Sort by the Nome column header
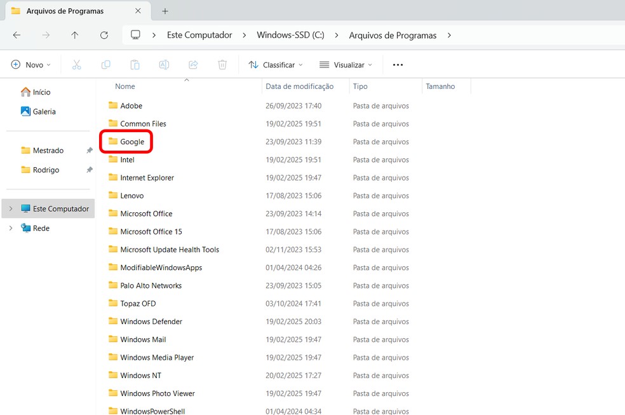The image size is (625, 415). pyautogui.click(x=124, y=86)
